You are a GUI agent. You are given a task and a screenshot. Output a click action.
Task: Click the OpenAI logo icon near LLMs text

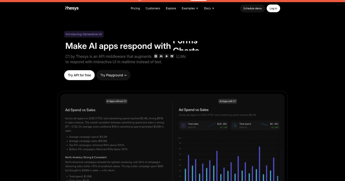[156, 56]
